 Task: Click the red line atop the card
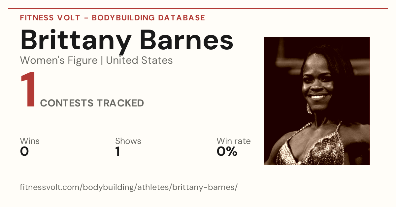198,9
